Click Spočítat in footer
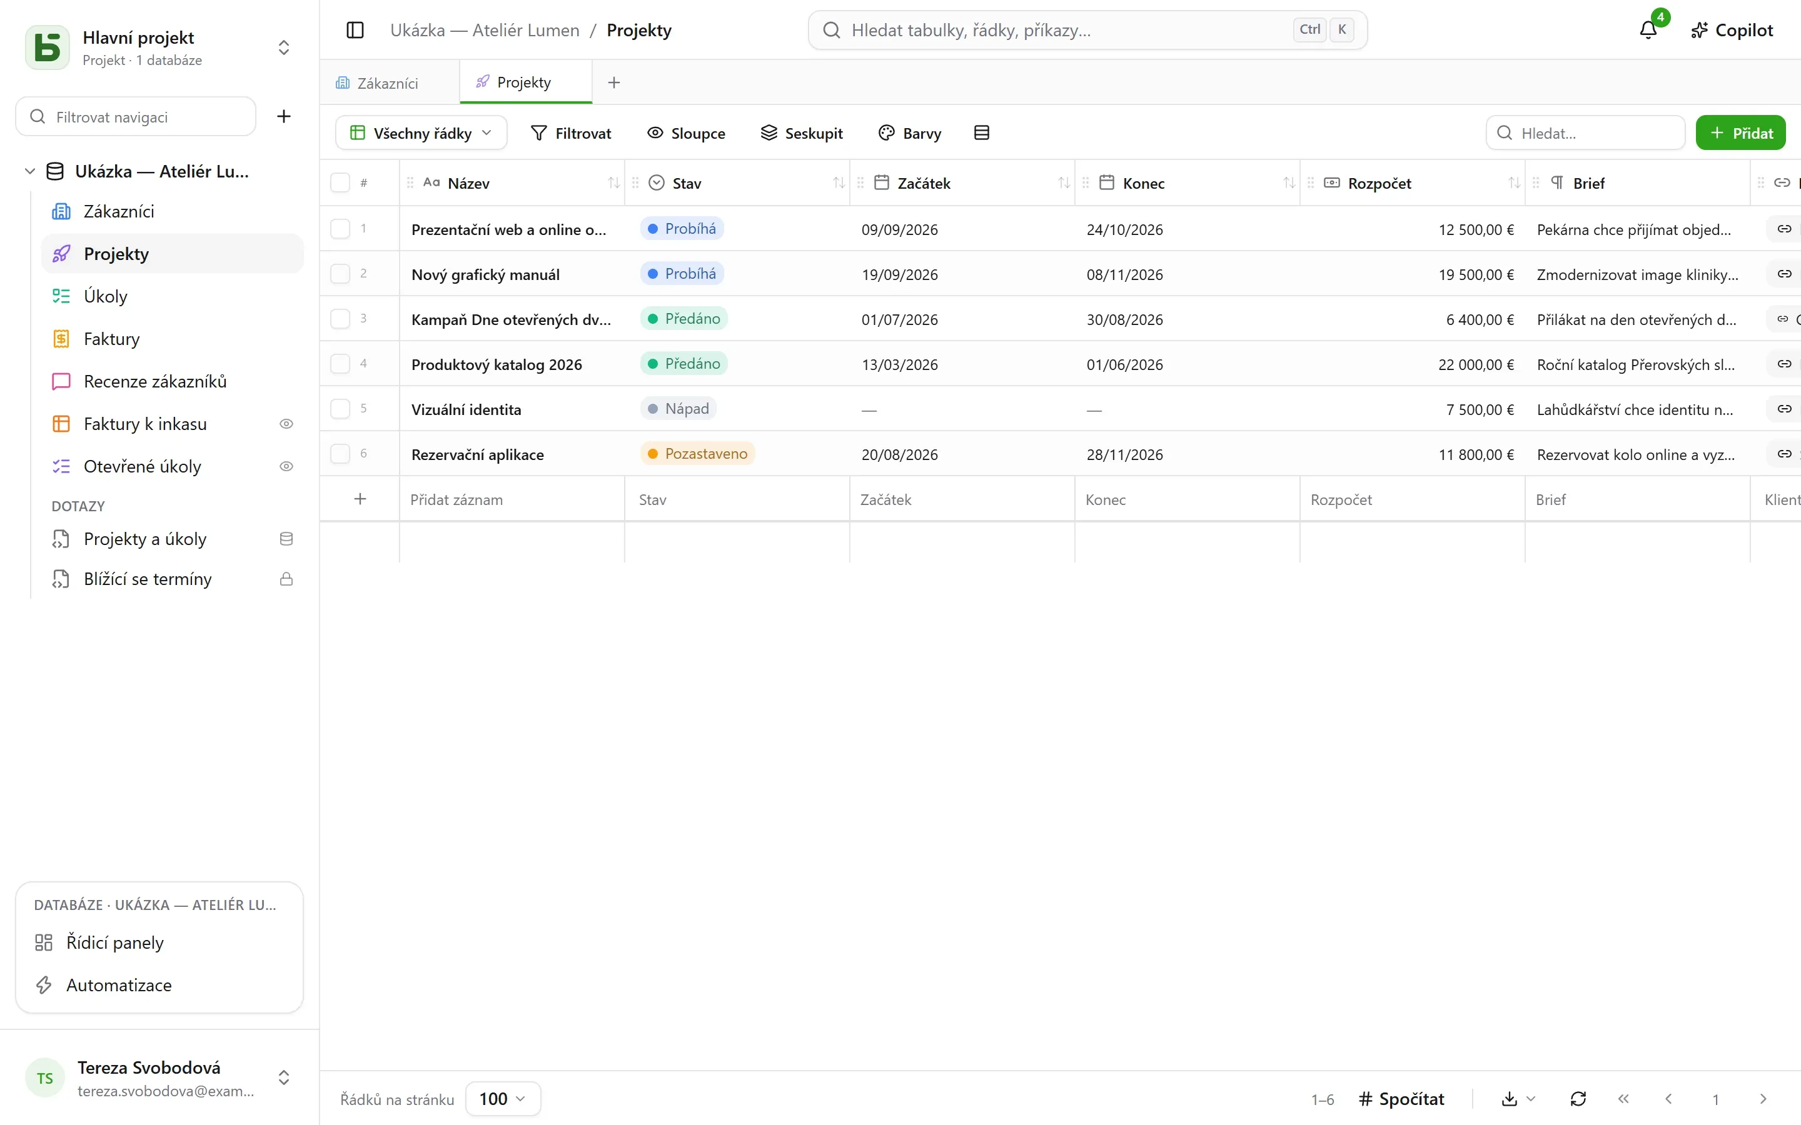Image resolution: width=1801 pixels, height=1125 pixels. [x=1401, y=1098]
